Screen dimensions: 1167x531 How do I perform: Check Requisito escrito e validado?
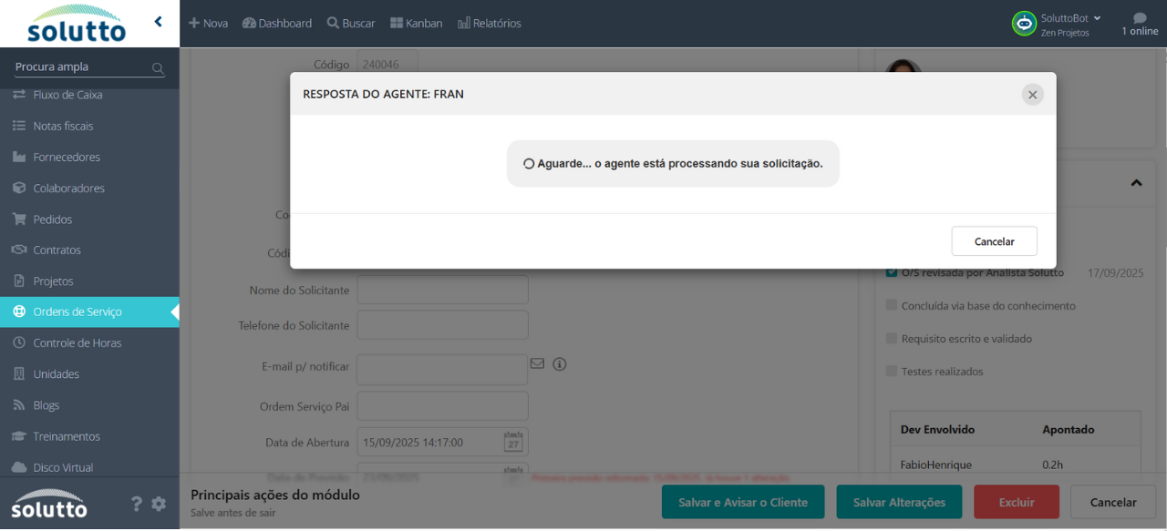pyautogui.click(x=892, y=338)
